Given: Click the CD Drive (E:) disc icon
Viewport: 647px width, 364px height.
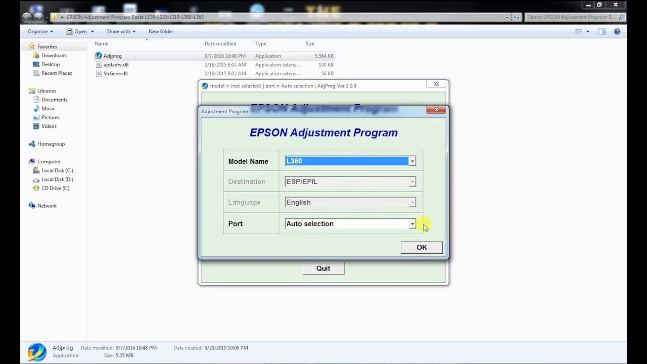Looking at the screenshot, I should point(36,188).
